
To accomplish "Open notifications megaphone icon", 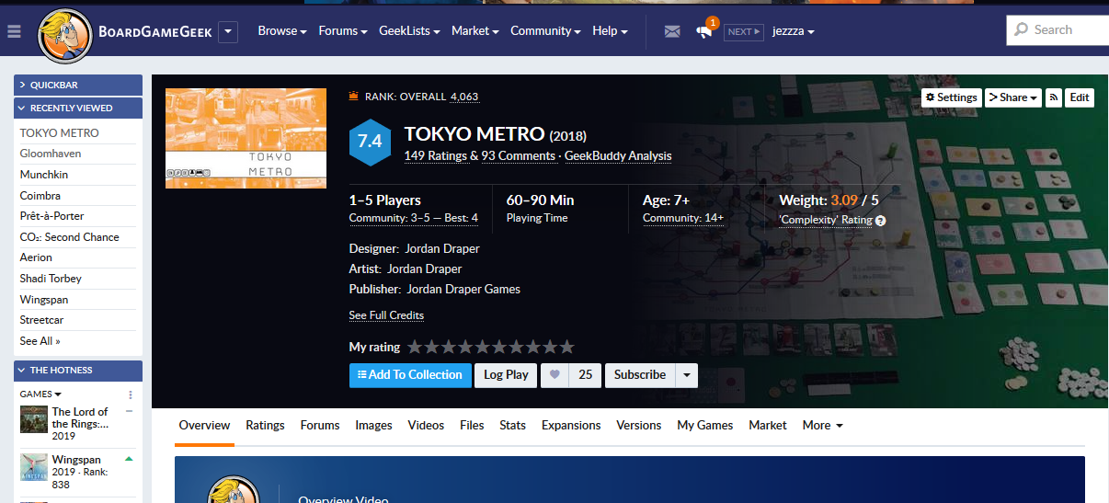I will (704, 31).
